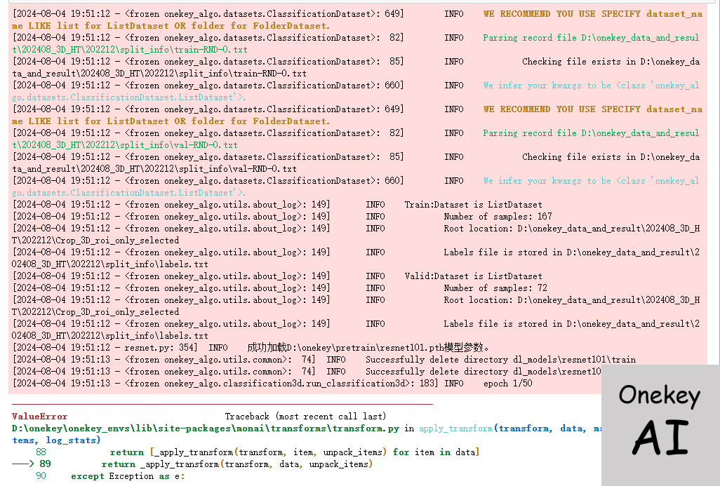The image size is (720, 486).
Task: Click the green val-RND-0.txt parsing message
Action: tap(590, 133)
